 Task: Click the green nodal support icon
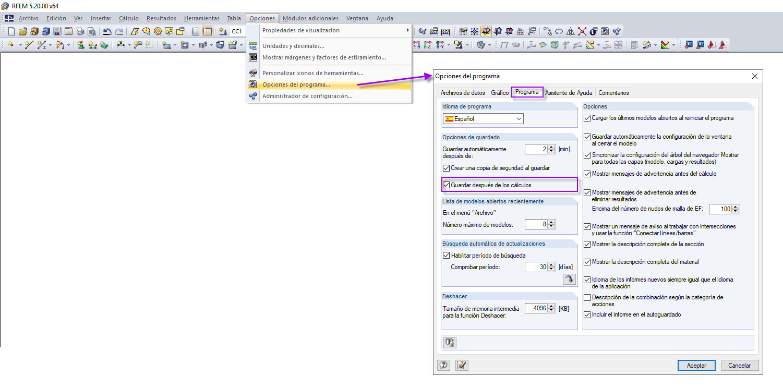(81, 45)
